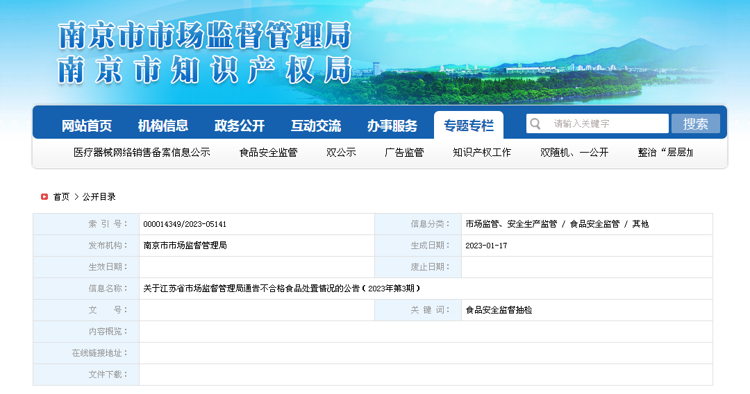Select the 政务公开 navigation tab
750x394 pixels.
240,126
